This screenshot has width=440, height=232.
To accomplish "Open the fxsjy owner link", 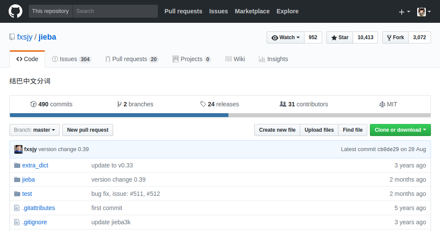I will click(x=25, y=37).
